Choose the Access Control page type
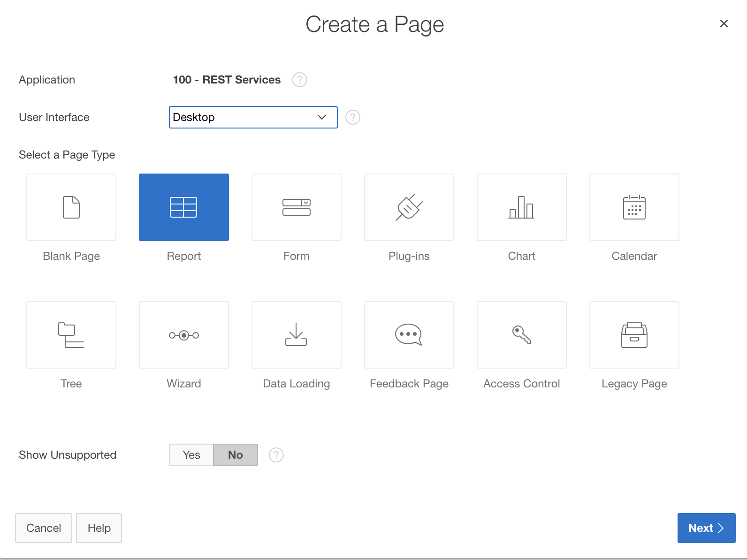Screen dimensions: 747x560 [522, 335]
